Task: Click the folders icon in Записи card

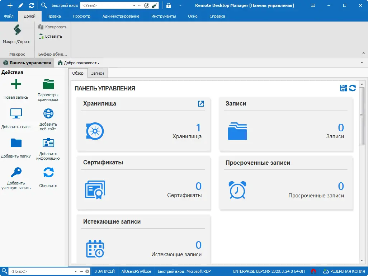Action: coord(237,131)
